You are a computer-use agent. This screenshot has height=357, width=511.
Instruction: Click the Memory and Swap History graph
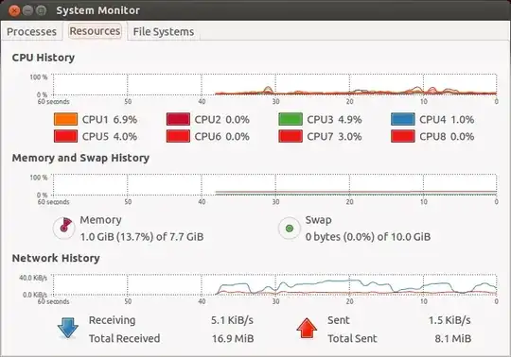tap(275, 185)
